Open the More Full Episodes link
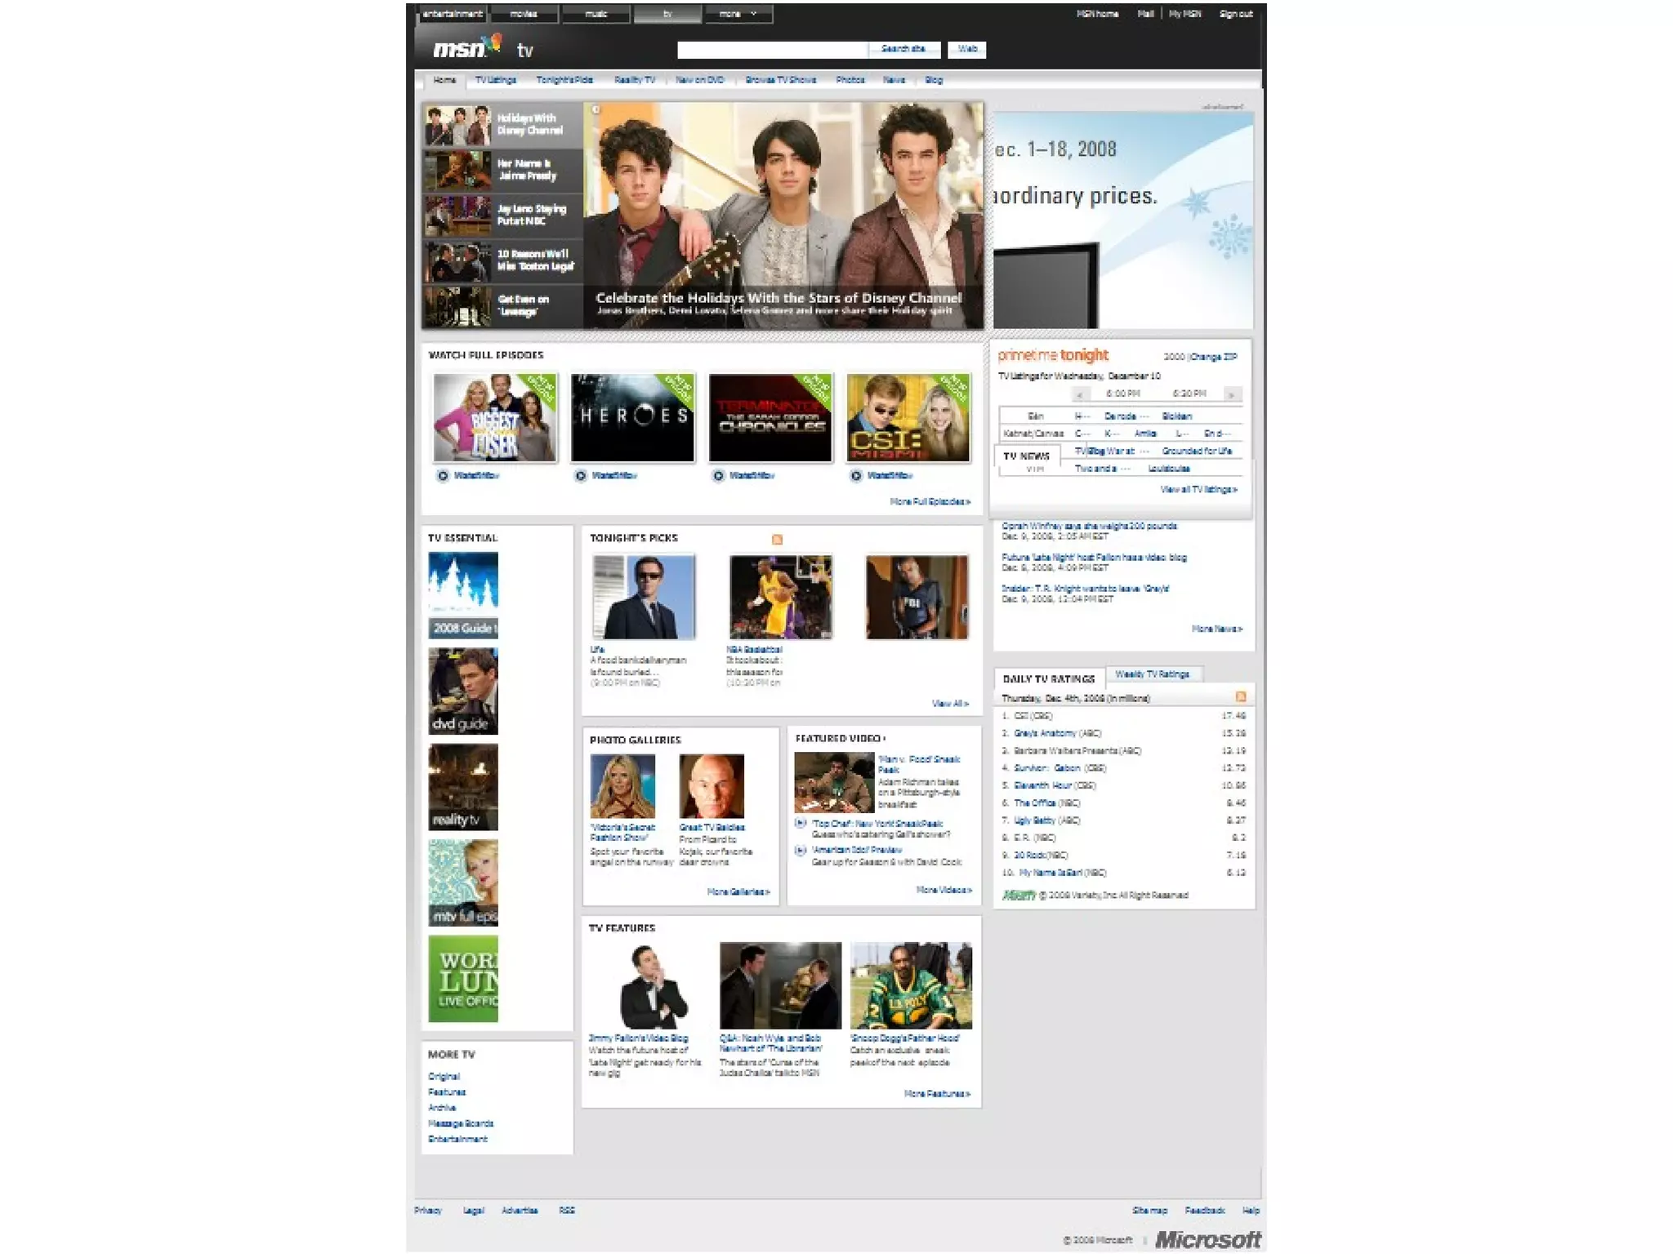The width and height of the screenshot is (1673, 1254). pos(930,501)
